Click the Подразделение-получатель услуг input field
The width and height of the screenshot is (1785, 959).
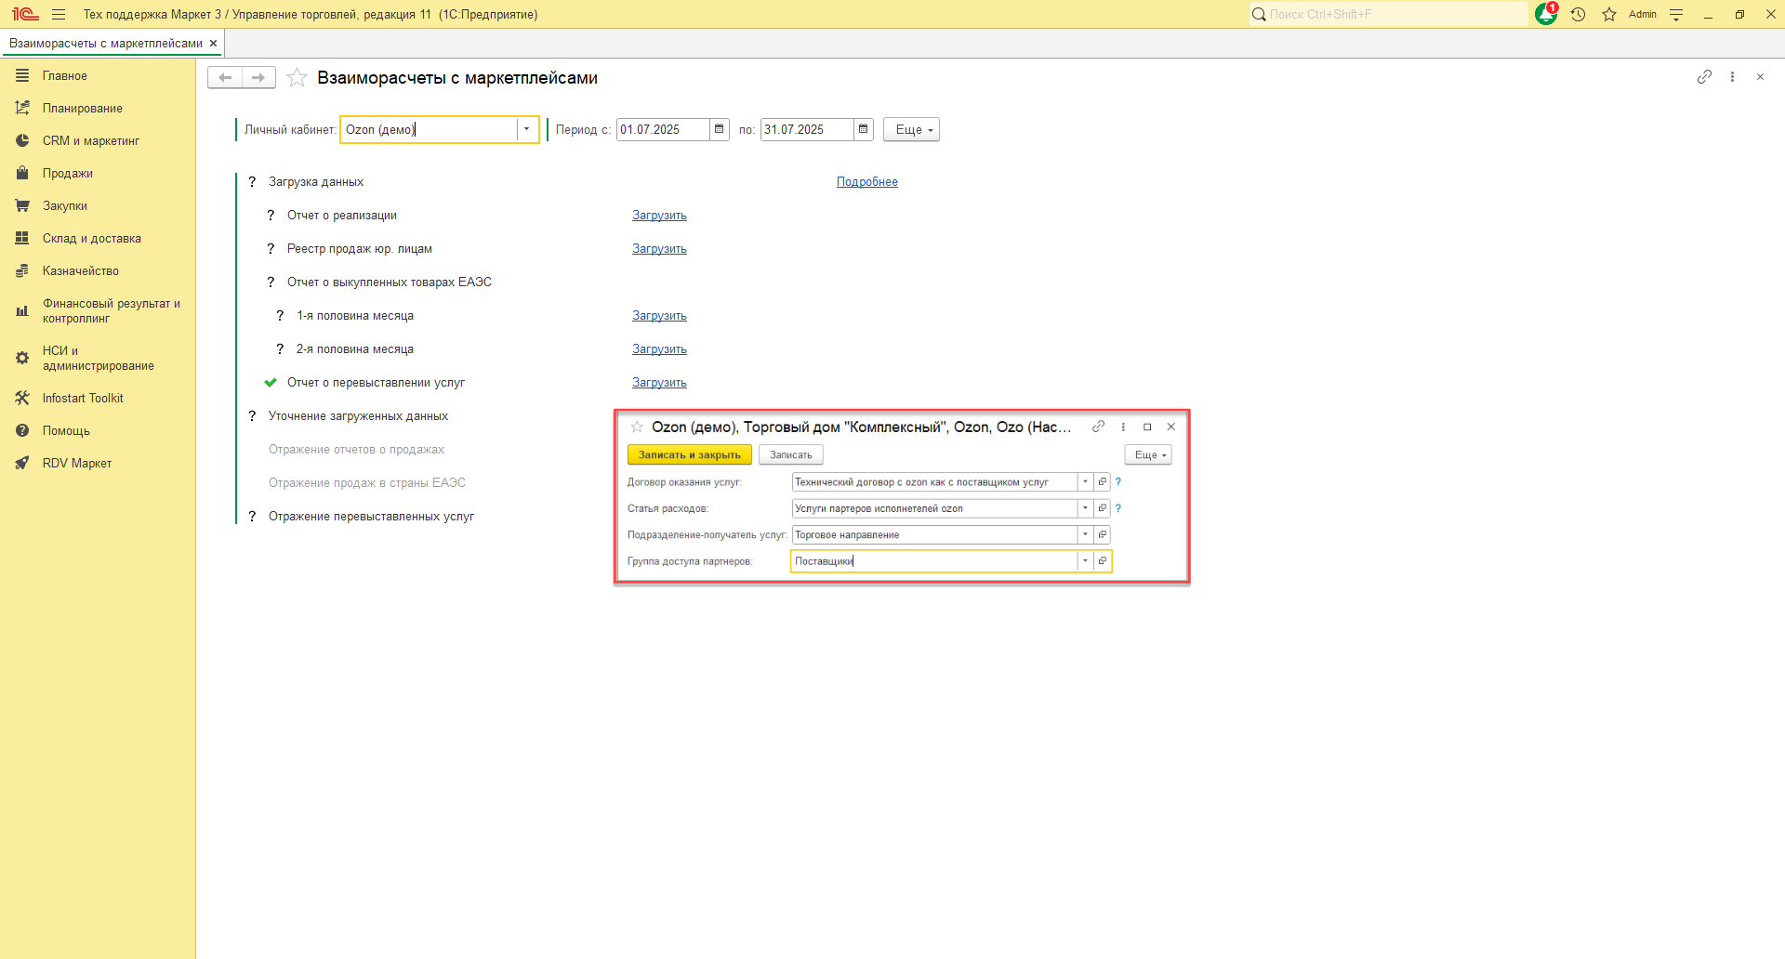pyautogui.click(x=933, y=535)
